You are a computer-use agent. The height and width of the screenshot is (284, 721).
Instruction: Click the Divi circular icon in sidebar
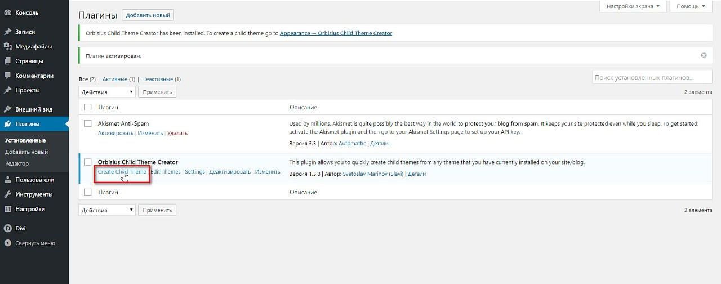tap(8, 229)
